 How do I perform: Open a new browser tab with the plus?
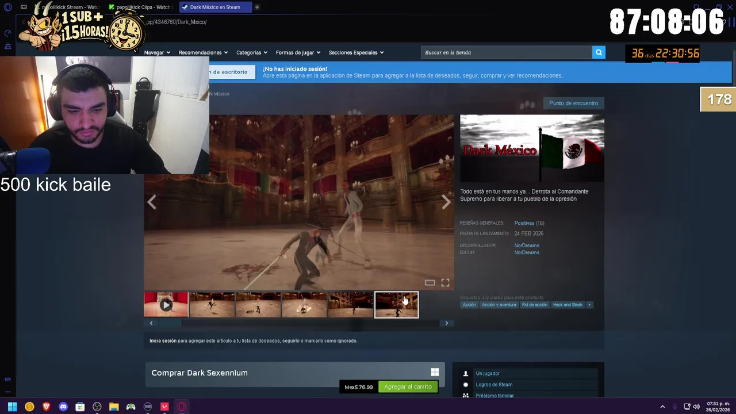click(x=257, y=7)
